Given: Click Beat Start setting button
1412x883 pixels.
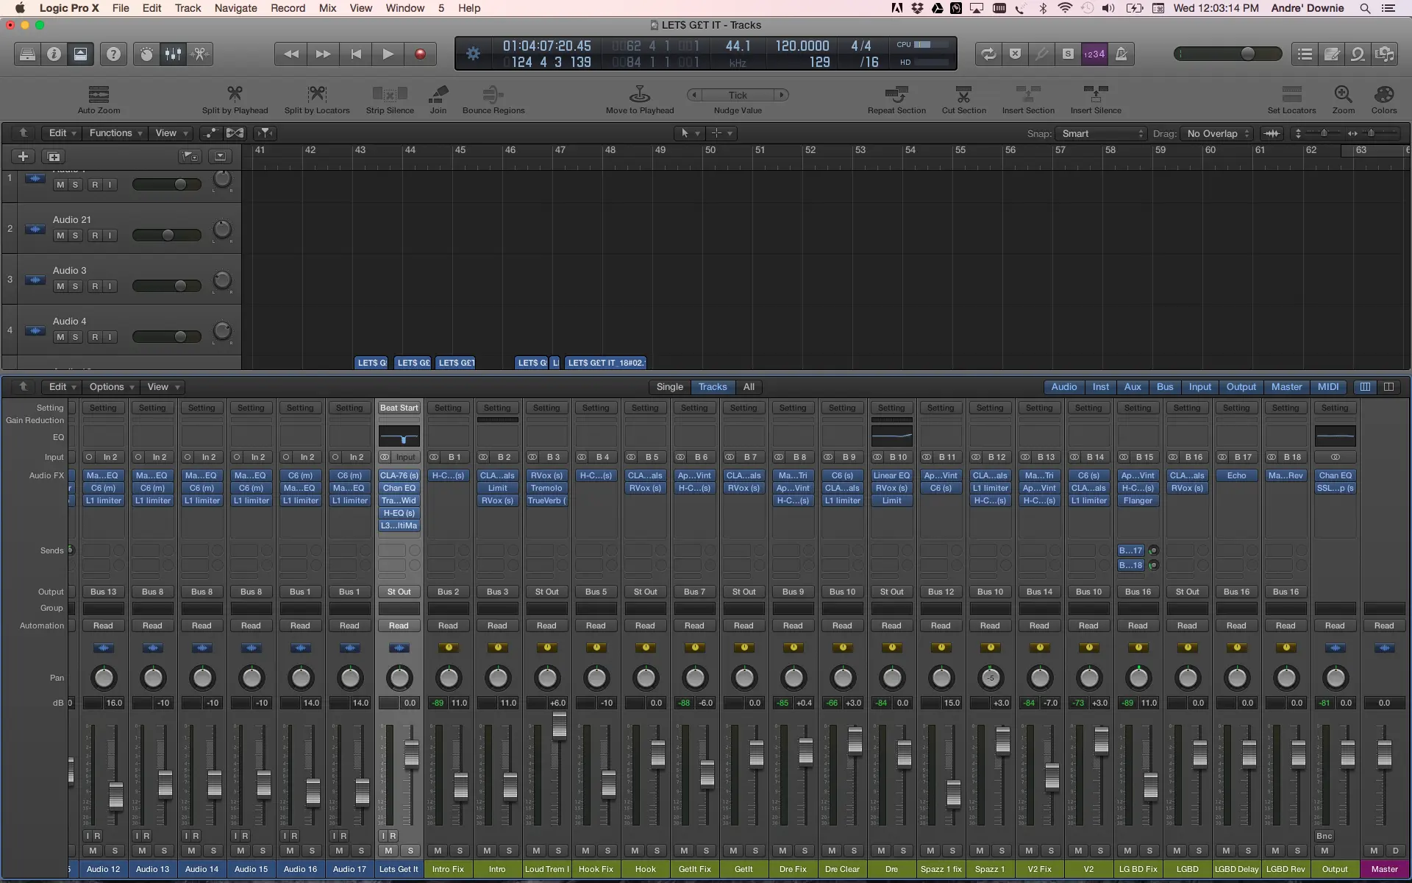Looking at the screenshot, I should pos(399,408).
